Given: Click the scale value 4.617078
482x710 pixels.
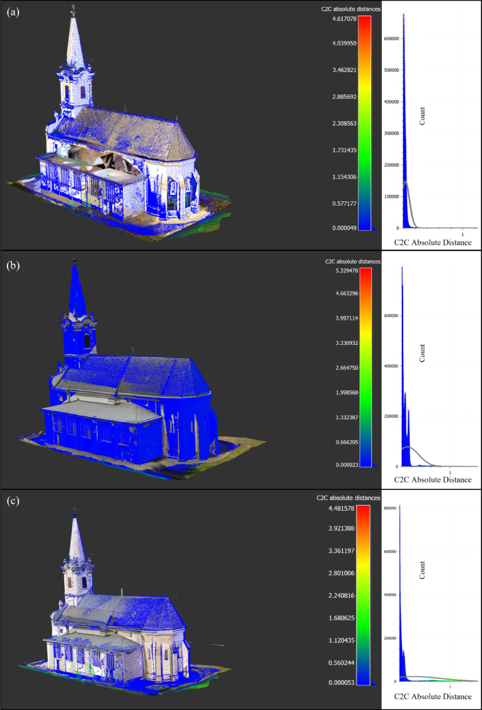Looking at the screenshot, I should [x=344, y=19].
